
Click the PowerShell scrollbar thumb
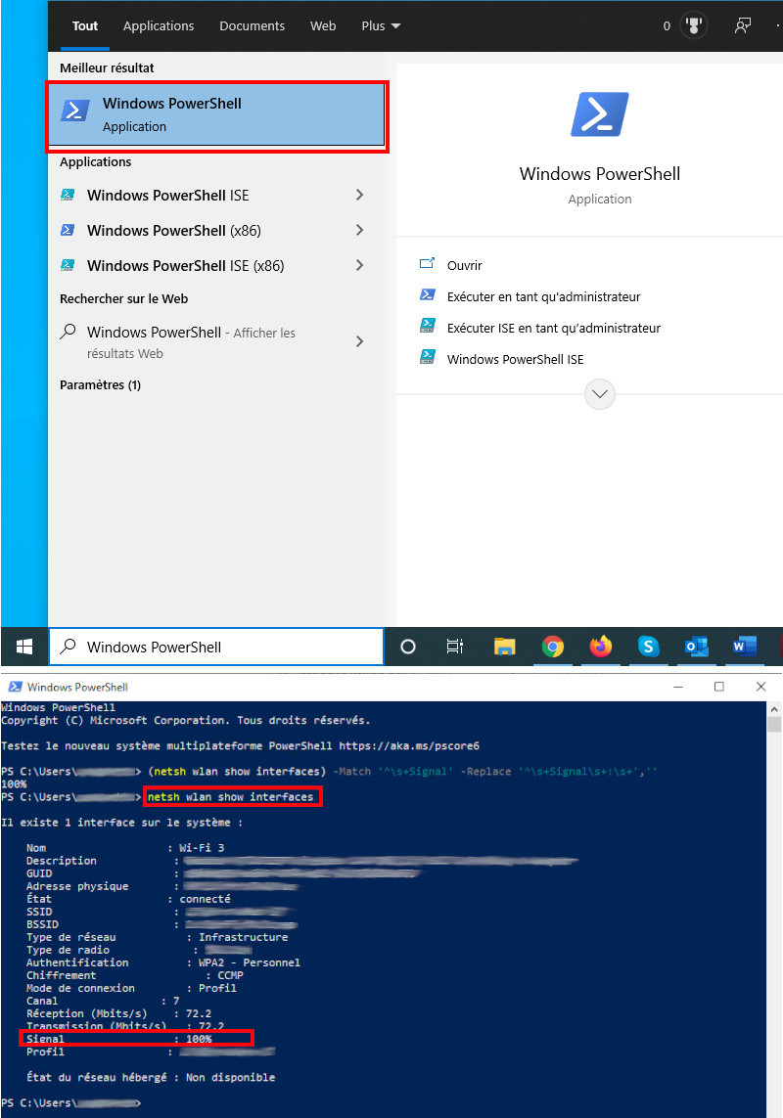[x=774, y=725]
